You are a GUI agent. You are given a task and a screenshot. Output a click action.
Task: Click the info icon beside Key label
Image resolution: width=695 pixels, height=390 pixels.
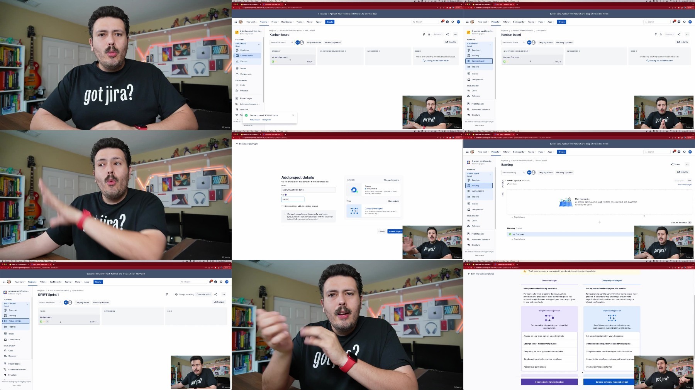pyautogui.click(x=286, y=195)
